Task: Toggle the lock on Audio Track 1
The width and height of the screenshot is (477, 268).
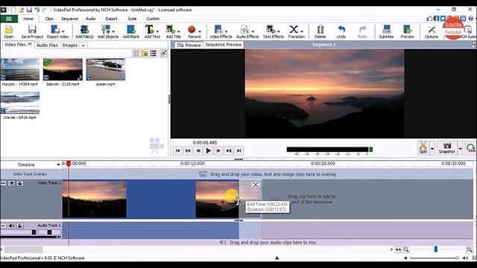Action: 20,226
